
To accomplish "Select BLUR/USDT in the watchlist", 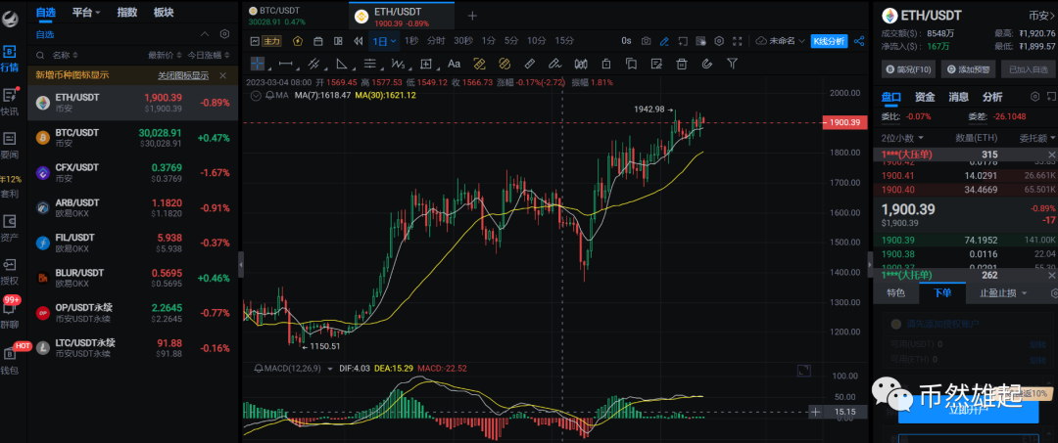I will [x=133, y=278].
